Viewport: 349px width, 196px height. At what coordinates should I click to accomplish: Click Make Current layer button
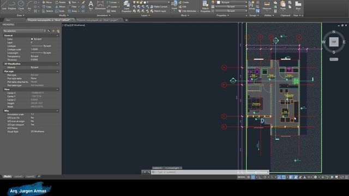pos(159,7)
